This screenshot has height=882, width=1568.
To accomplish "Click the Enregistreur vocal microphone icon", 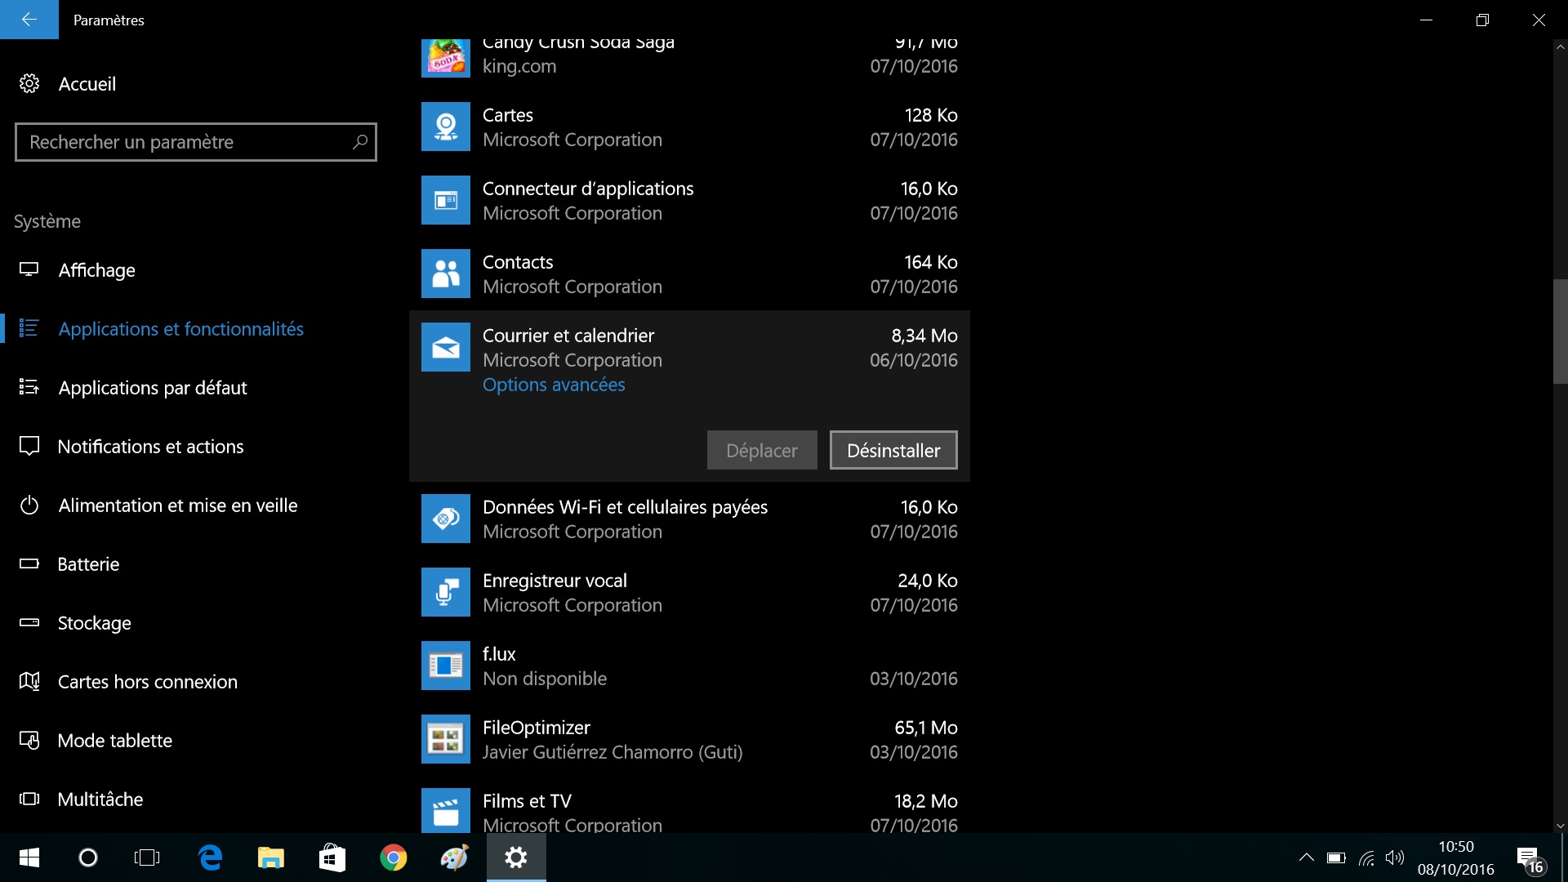I will [445, 592].
